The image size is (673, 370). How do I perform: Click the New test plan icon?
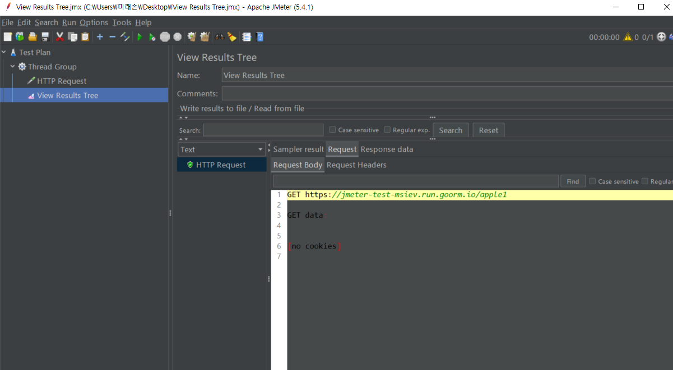click(x=7, y=37)
